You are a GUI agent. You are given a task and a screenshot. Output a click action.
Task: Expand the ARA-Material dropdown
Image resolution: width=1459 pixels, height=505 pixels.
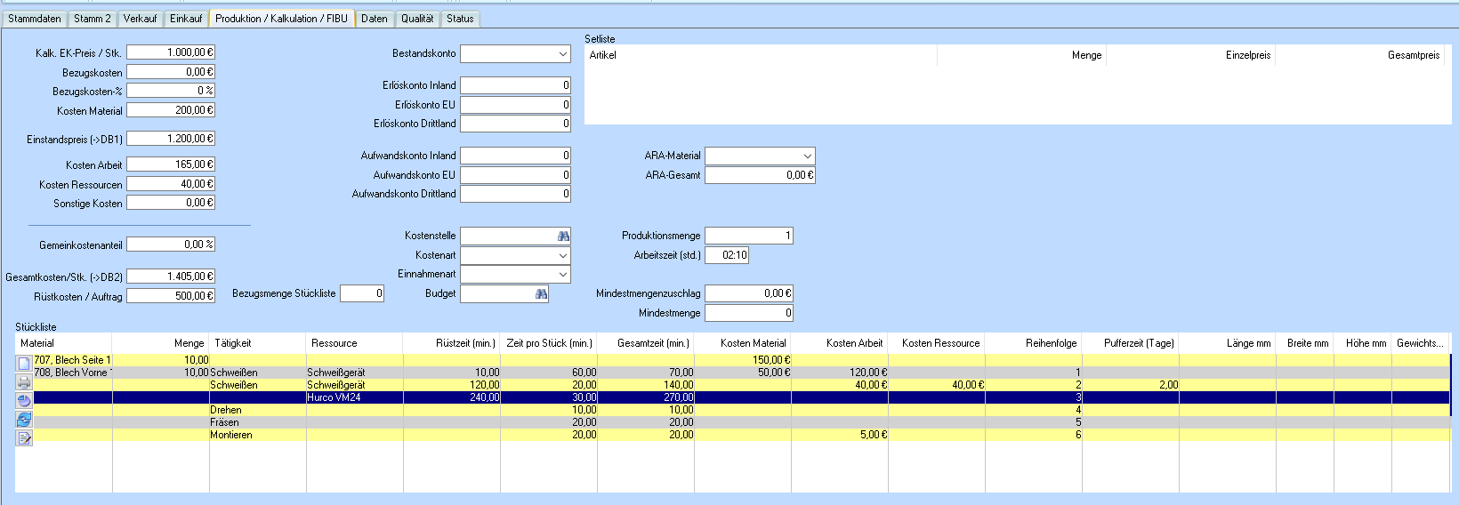pos(807,156)
